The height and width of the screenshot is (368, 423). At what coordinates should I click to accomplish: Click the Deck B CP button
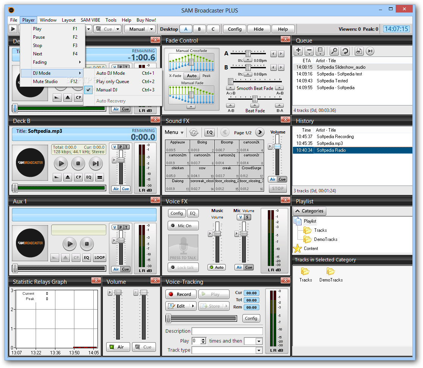(79, 177)
